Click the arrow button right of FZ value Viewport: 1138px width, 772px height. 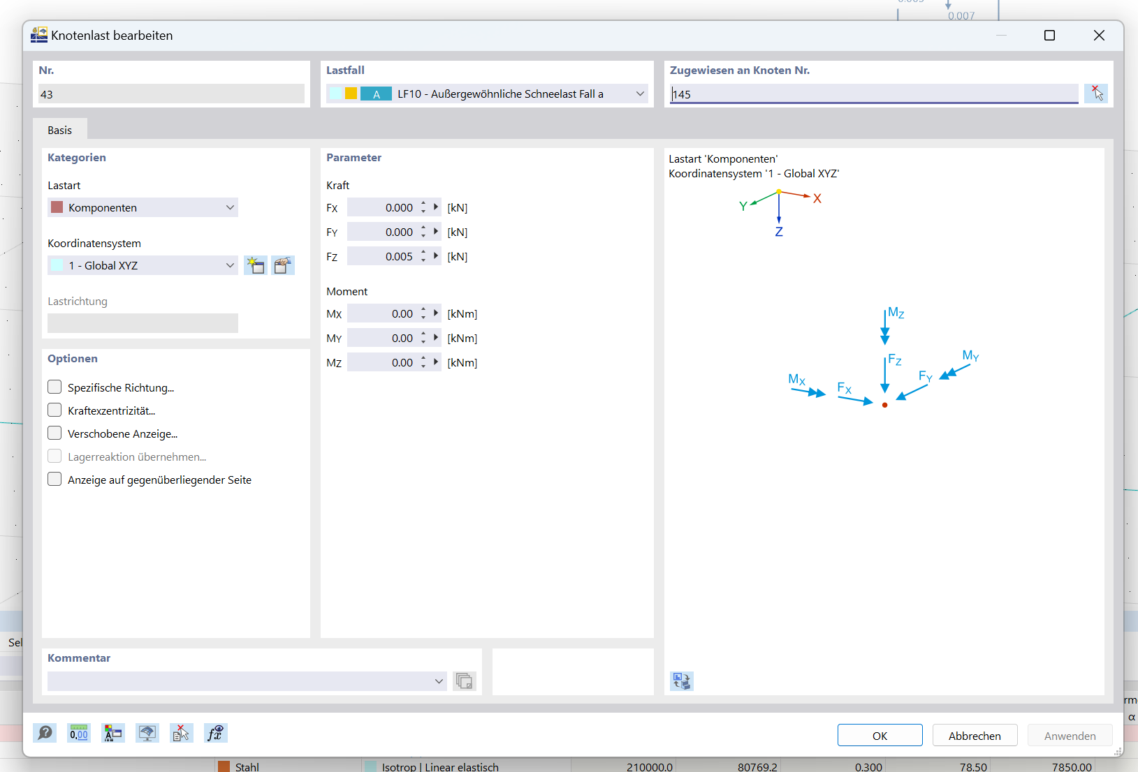click(x=436, y=256)
